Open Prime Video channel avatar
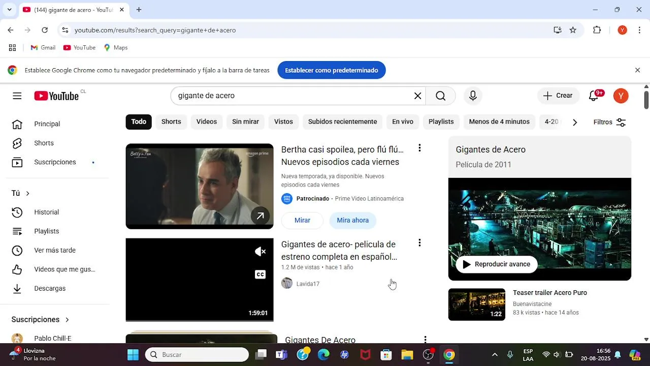This screenshot has height=366, width=650. pos(287,199)
